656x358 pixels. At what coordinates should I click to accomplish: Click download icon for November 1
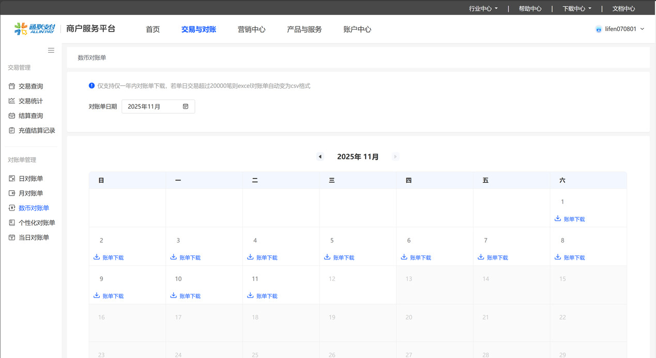coord(558,219)
